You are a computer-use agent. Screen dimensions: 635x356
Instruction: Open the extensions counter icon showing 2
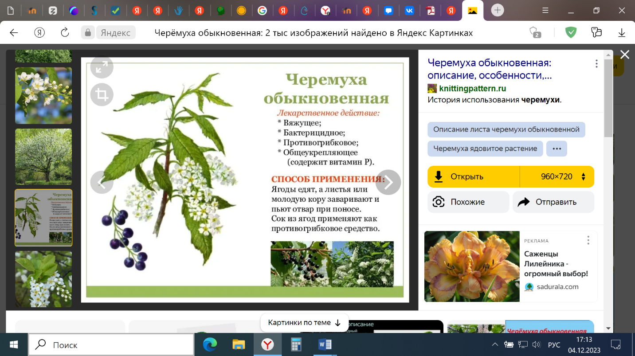click(x=535, y=32)
